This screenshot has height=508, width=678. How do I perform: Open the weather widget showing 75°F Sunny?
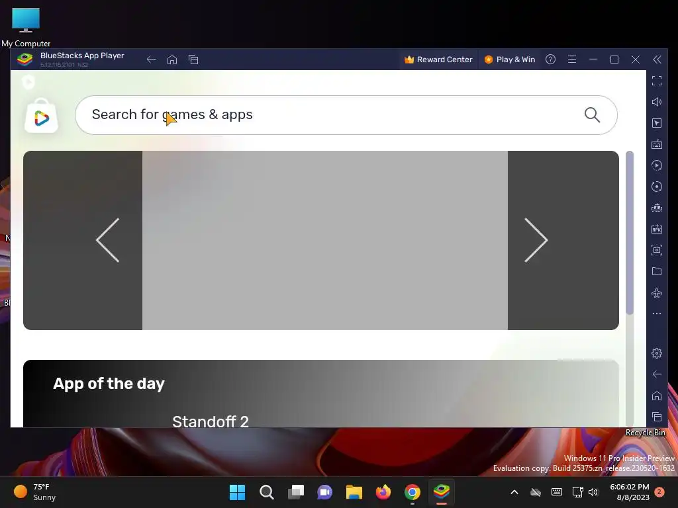pyautogui.click(x=35, y=492)
